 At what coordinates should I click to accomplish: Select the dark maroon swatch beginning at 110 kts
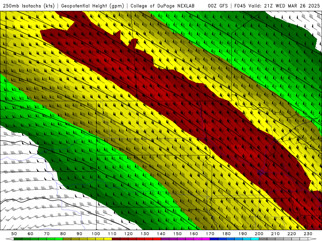coord(116,239)
